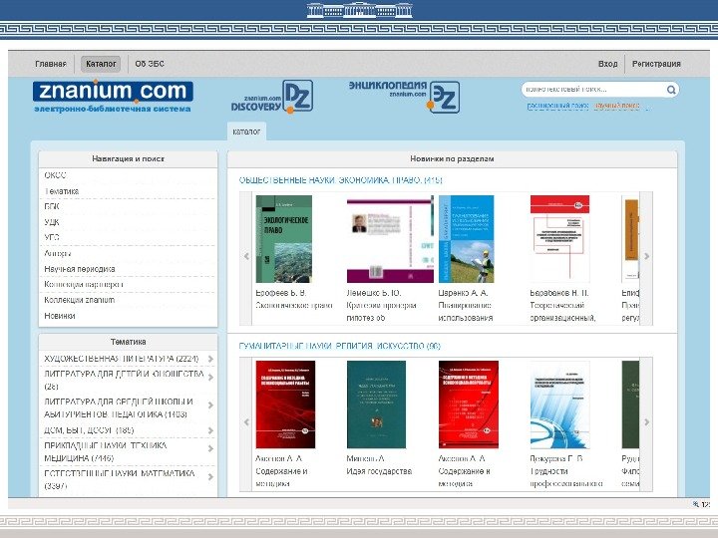Screen dimensions: 718x538
Task: Open the znanium.com logo homepage
Action: pos(113,96)
